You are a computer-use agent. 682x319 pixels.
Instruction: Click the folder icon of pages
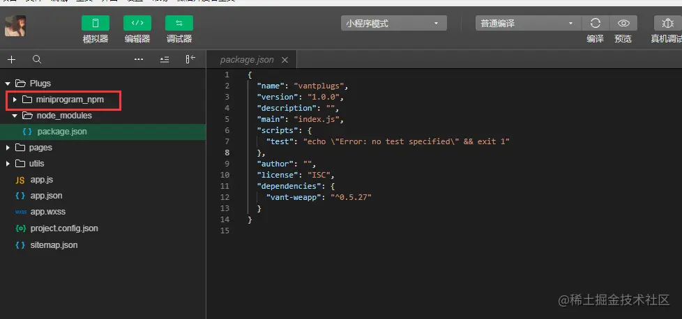tap(20, 148)
